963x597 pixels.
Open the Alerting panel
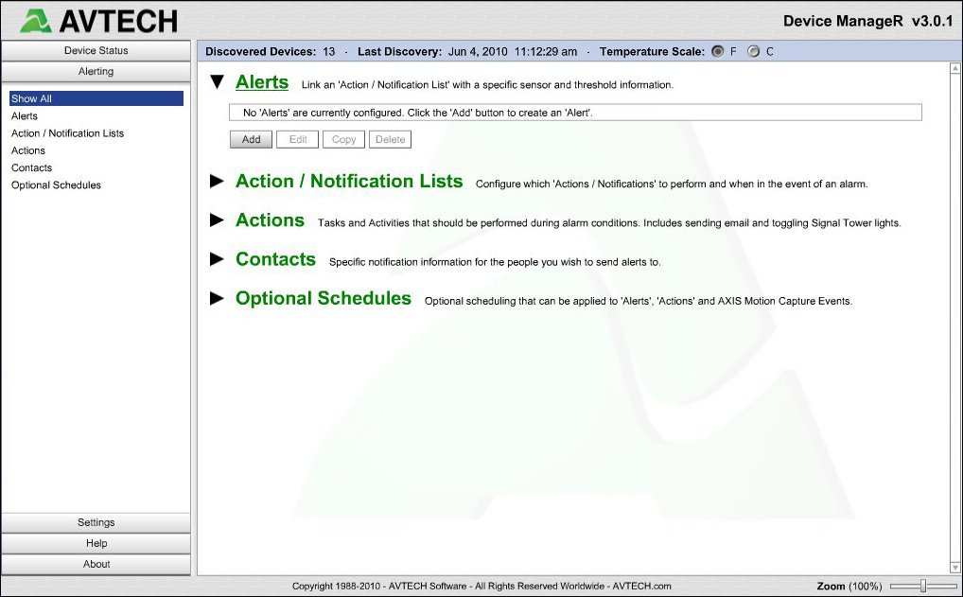[x=96, y=71]
